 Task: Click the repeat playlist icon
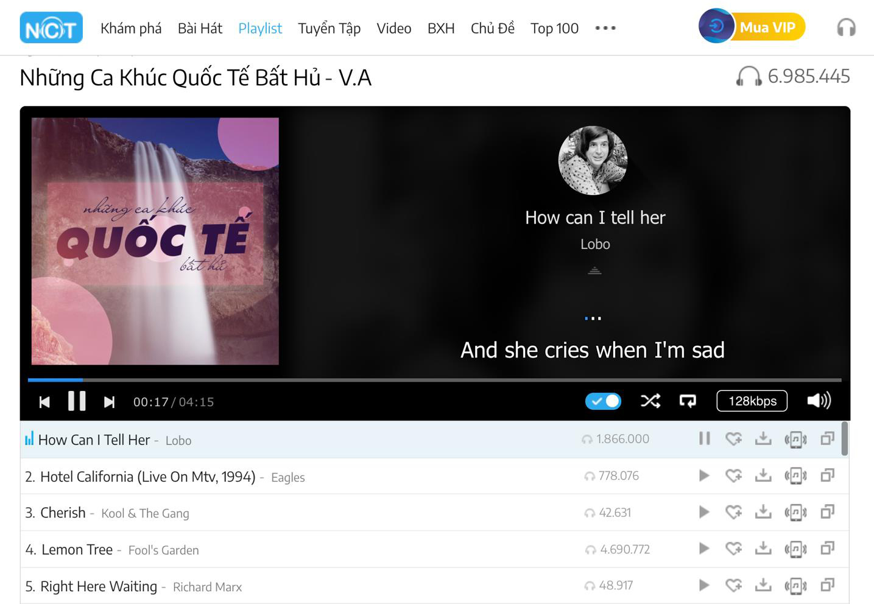point(688,401)
